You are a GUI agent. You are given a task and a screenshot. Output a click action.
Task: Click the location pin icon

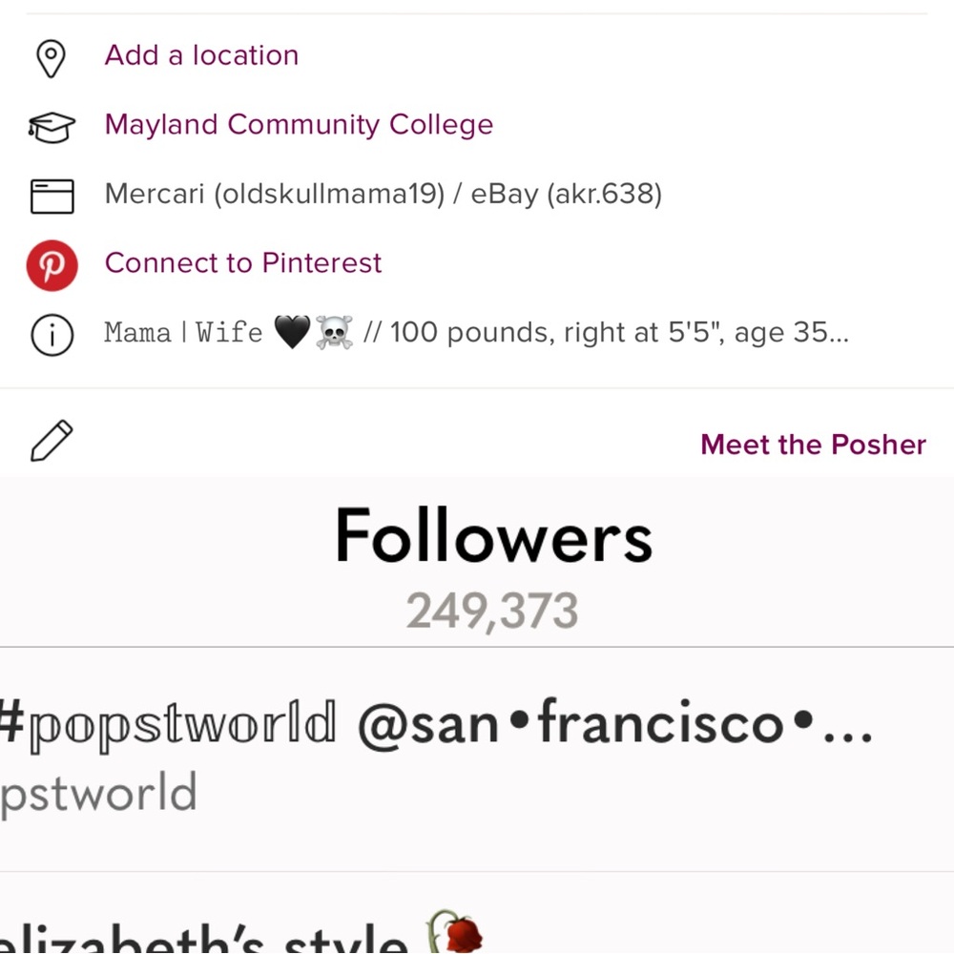[x=51, y=58]
